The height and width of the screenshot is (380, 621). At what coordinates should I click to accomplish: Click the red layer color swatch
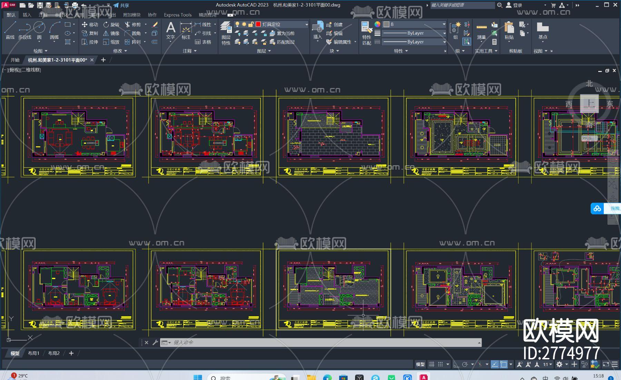click(x=258, y=24)
